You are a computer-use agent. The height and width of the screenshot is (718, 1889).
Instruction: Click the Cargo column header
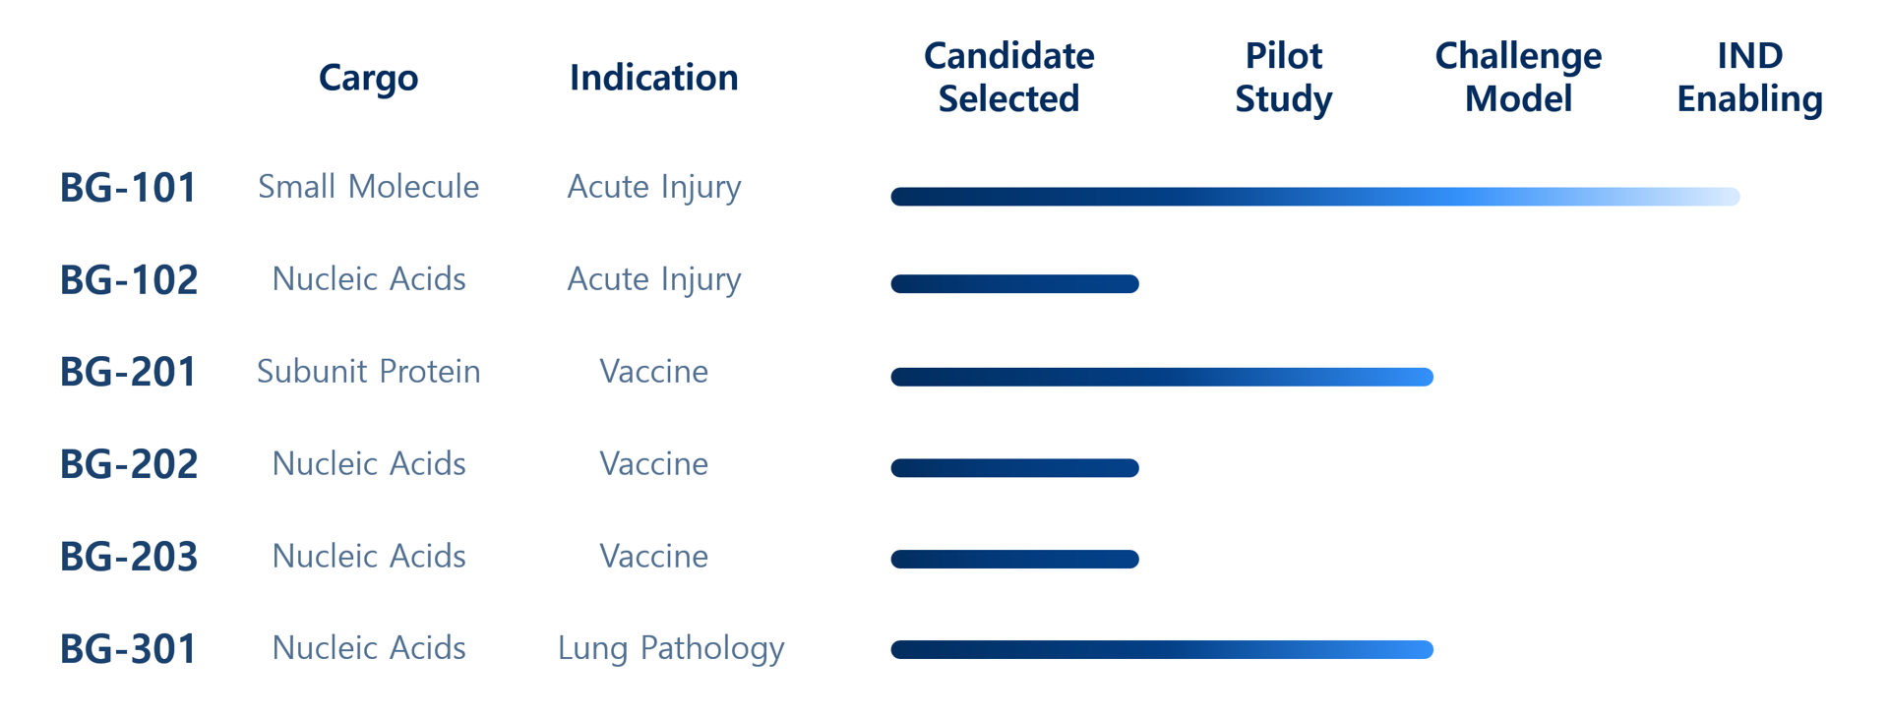point(368,78)
